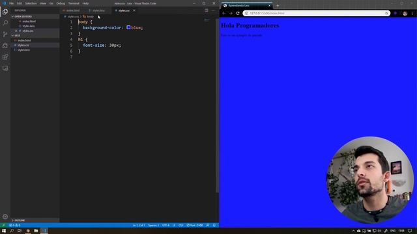417x234 pixels.
Task: Click Spaces indentation in status bar
Action: (x=154, y=226)
